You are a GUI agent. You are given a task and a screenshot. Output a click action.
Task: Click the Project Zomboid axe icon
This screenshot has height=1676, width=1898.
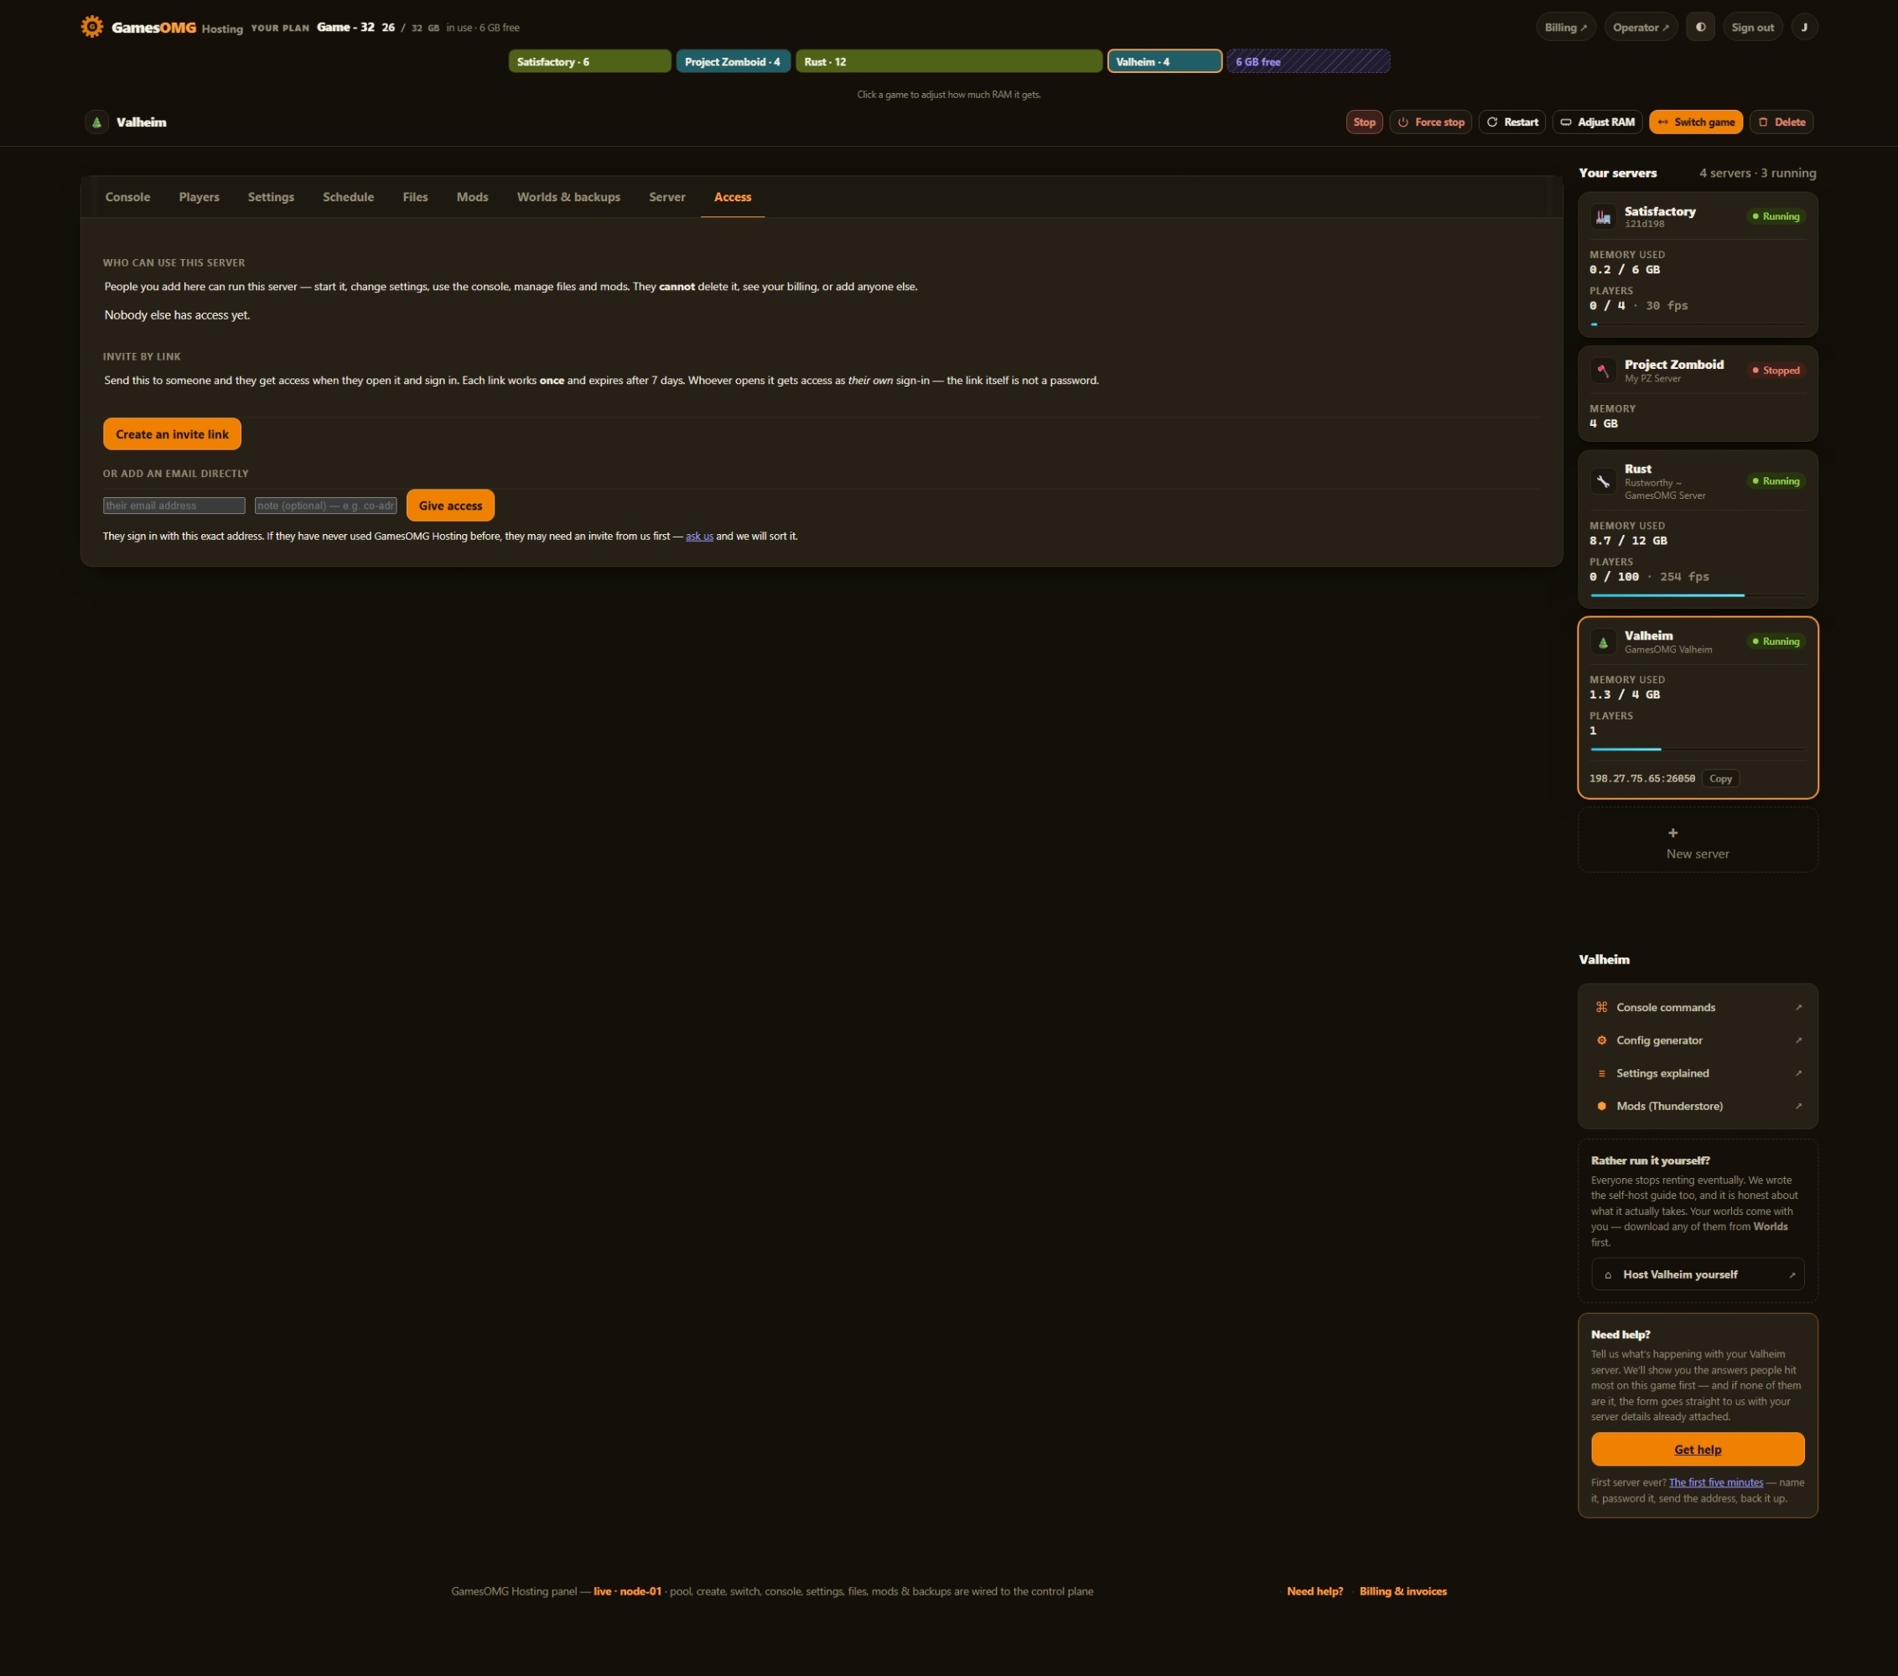[1603, 371]
